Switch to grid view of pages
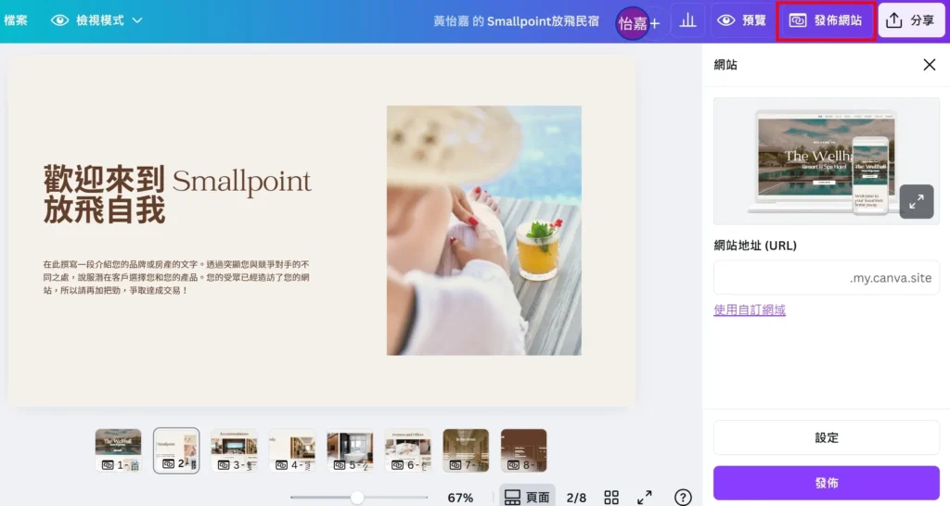This screenshot has width=950, height=506. pyautogui.click(x=611, y=498)
